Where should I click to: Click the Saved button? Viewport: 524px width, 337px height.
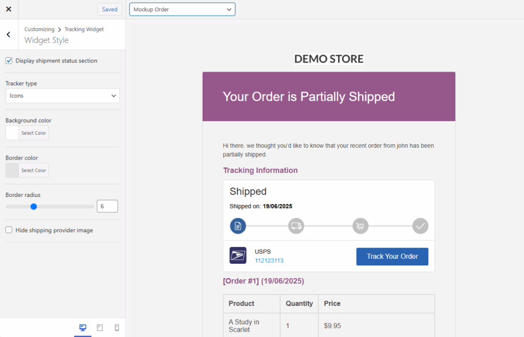tap(109, 9)
